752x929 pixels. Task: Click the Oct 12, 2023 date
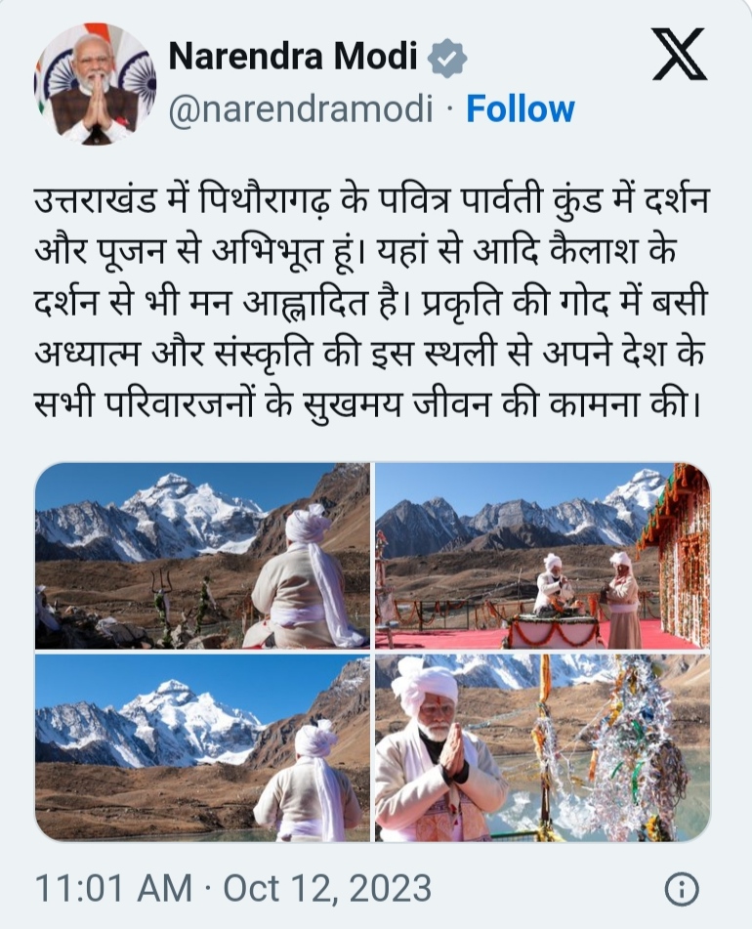tap(327, 889)
